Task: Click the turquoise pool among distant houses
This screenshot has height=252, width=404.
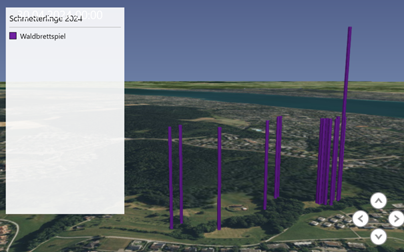Action: pyautogui.click(x=256, y=130)
